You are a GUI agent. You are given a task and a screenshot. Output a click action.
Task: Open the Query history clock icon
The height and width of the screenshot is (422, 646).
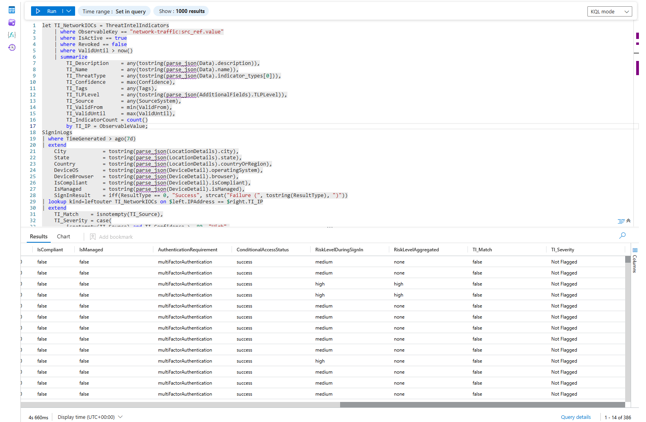tap(12, 48)
